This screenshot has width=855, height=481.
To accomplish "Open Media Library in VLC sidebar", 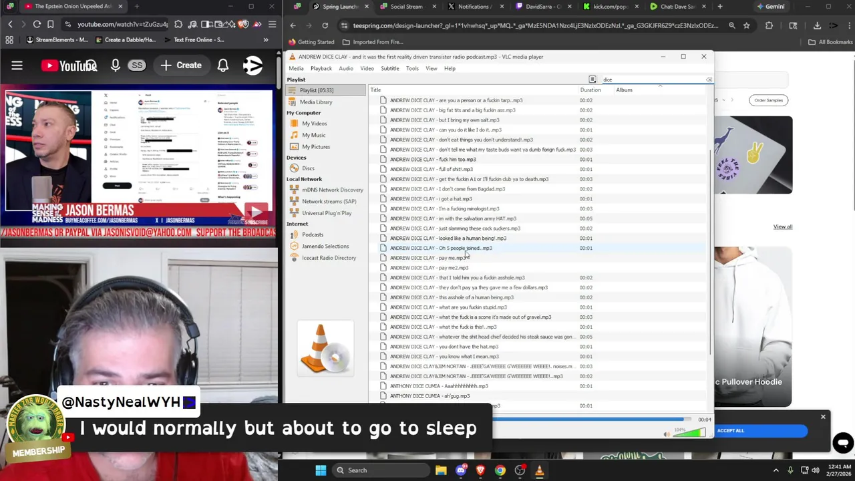I will (316, 102).
